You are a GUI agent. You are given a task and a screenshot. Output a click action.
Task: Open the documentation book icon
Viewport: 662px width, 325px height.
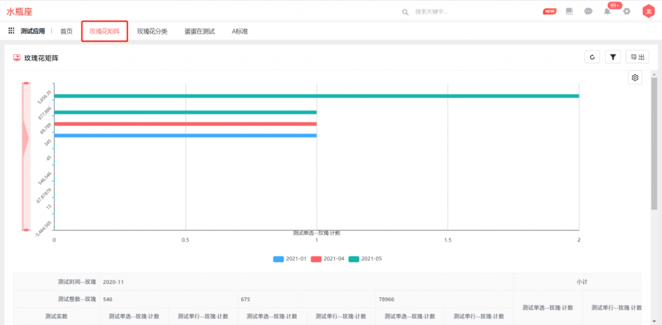tap(570, 12)
